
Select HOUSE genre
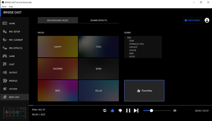point(133,50)
